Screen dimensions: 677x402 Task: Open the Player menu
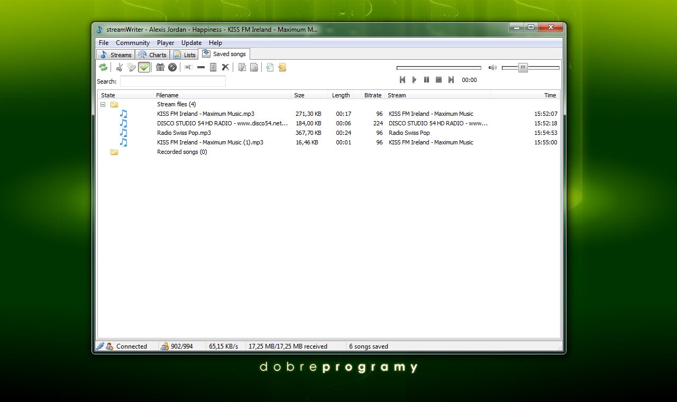[x=166, y=43]
